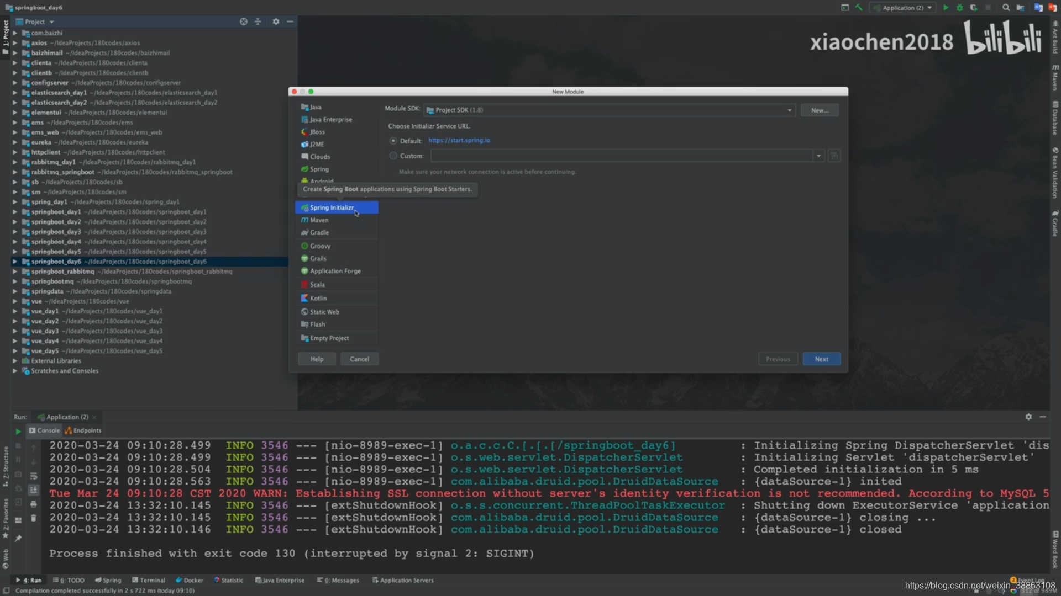The width and height of the screenshot is (1061, 596).
Task: Expand the rabbitmq_springboot tree node
Action: point(15,172)
